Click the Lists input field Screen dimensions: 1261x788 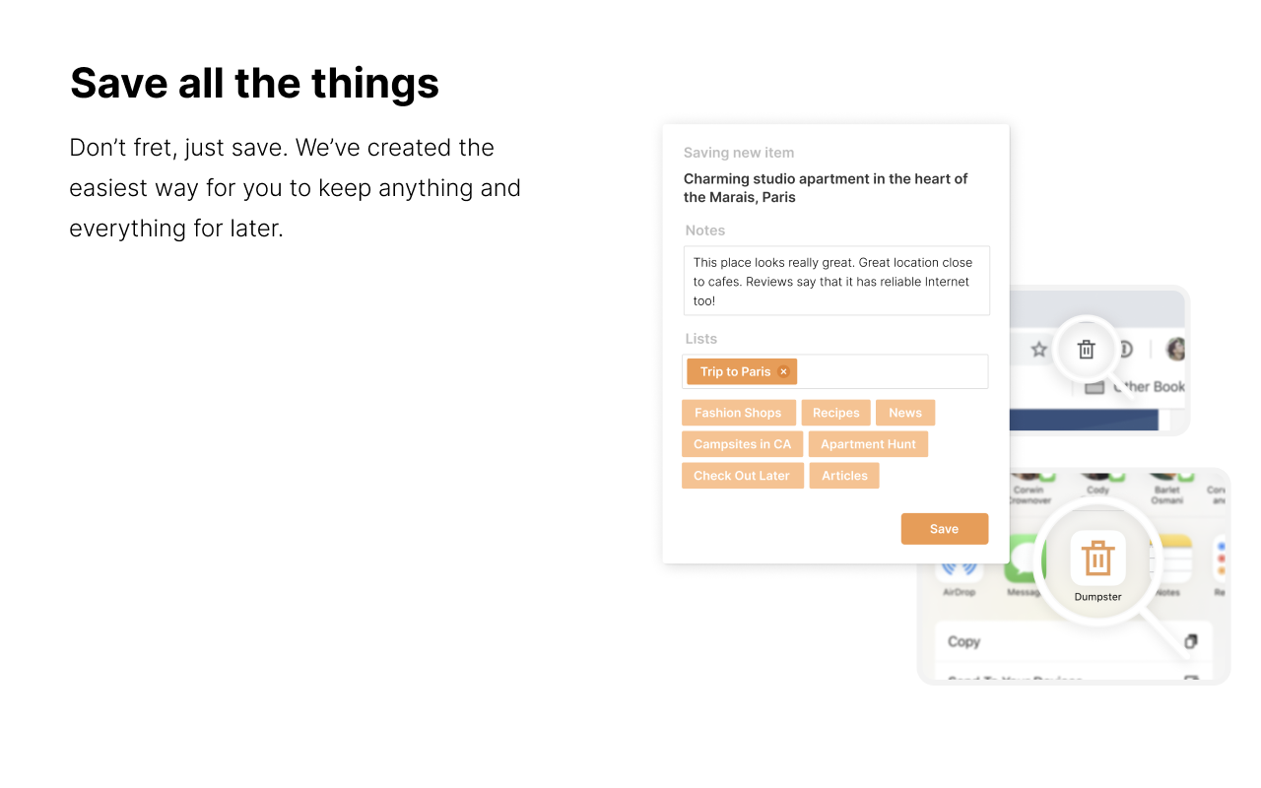click(x=890, y=371)
